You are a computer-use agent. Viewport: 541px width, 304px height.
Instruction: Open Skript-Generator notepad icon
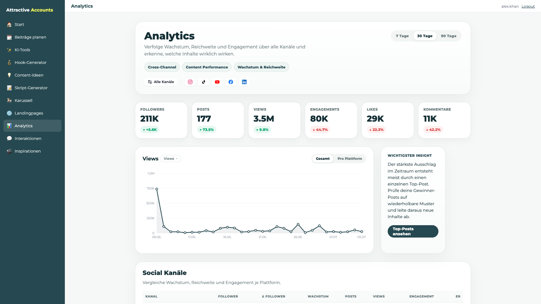coord(9,88)
